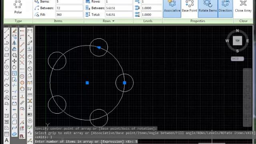Choose the Snap to Center icon
This screenshot has height=144, width=256.
click(x=22, y=76)
